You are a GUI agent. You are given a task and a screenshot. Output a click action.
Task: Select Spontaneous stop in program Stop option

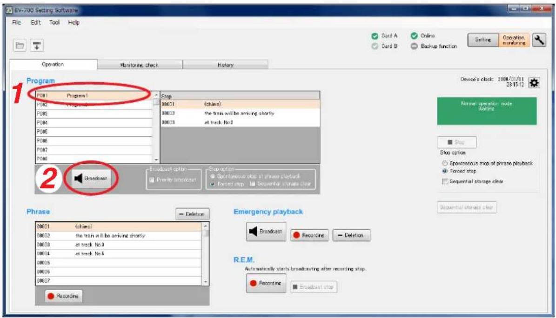pos(213,176)
